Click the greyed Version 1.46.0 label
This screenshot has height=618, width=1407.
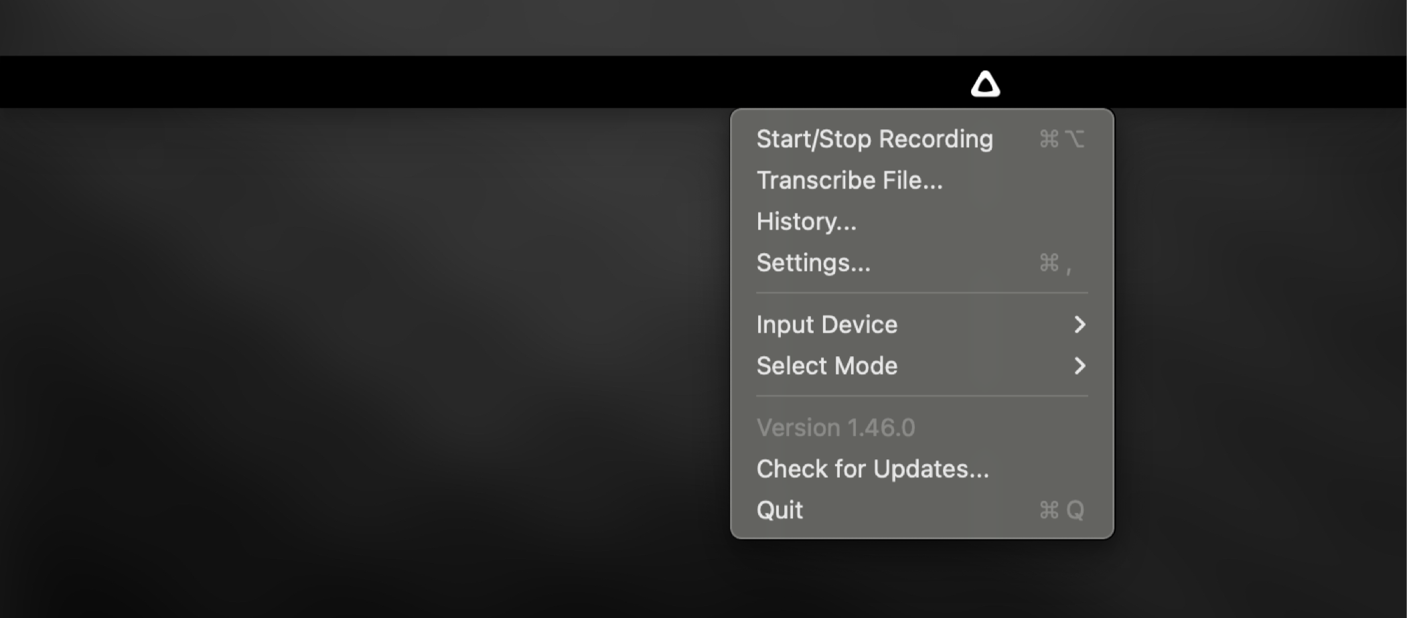click(x=835, y=428)
